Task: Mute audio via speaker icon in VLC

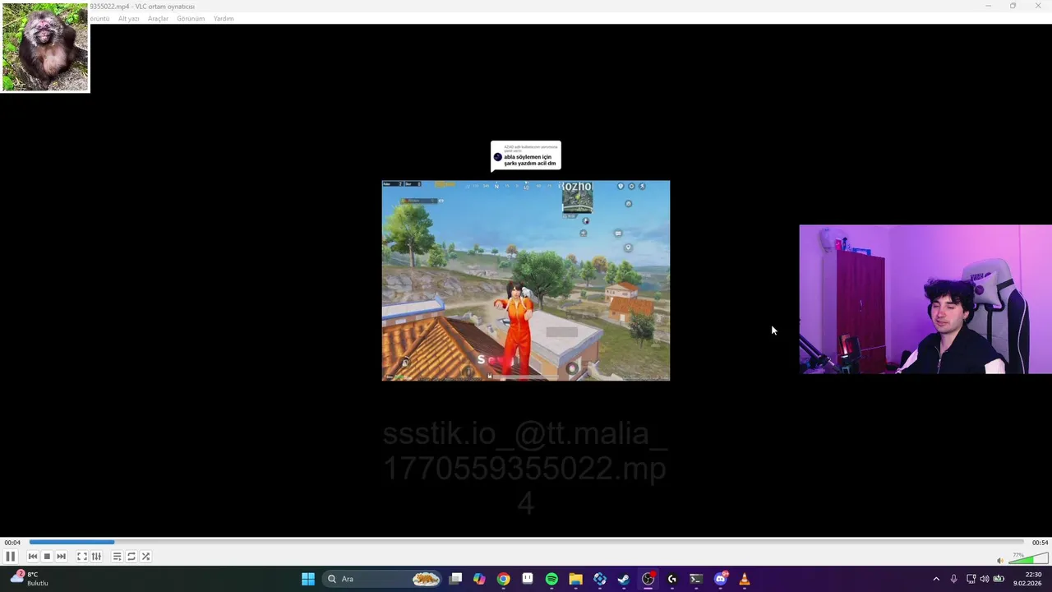Action: point(1000,561)
